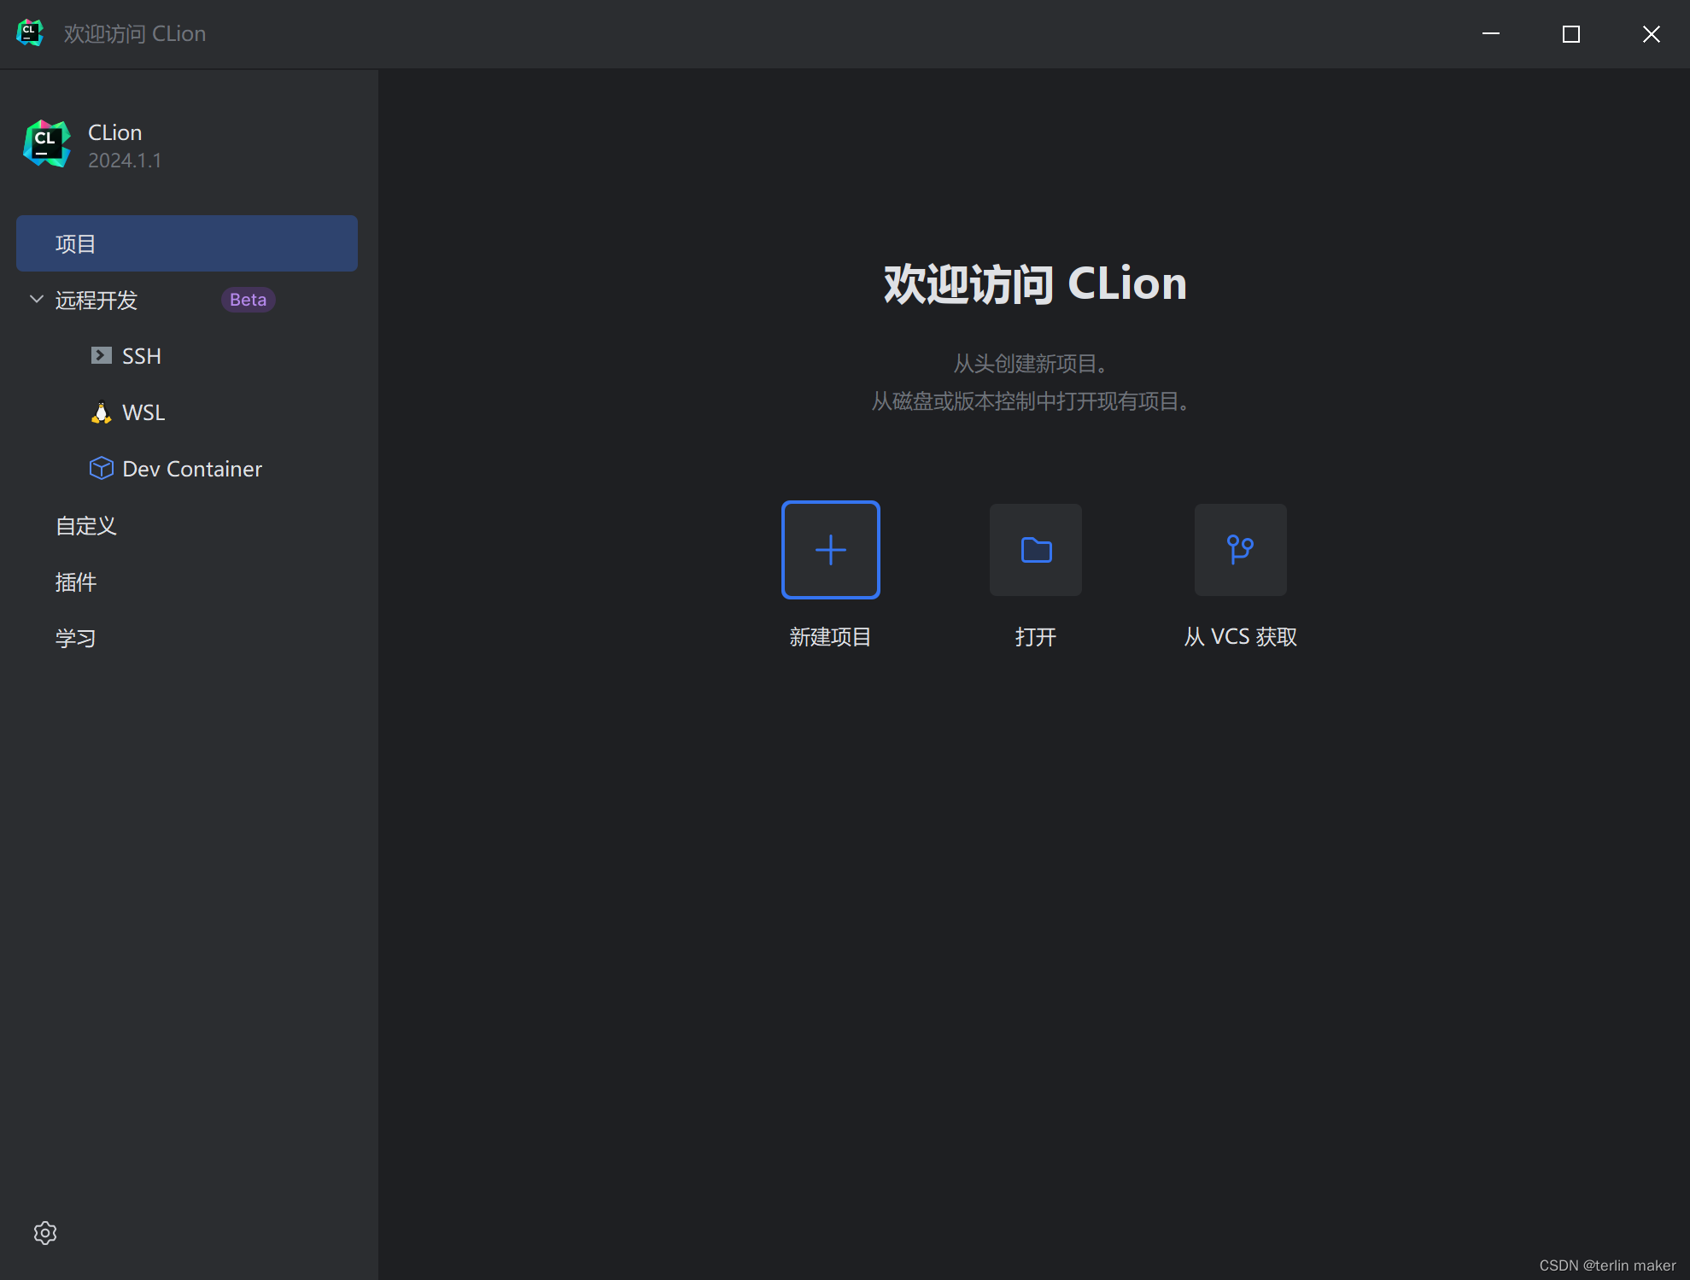
Task: Click the CLion title bar app icon
Action: [x=30, y=33]
